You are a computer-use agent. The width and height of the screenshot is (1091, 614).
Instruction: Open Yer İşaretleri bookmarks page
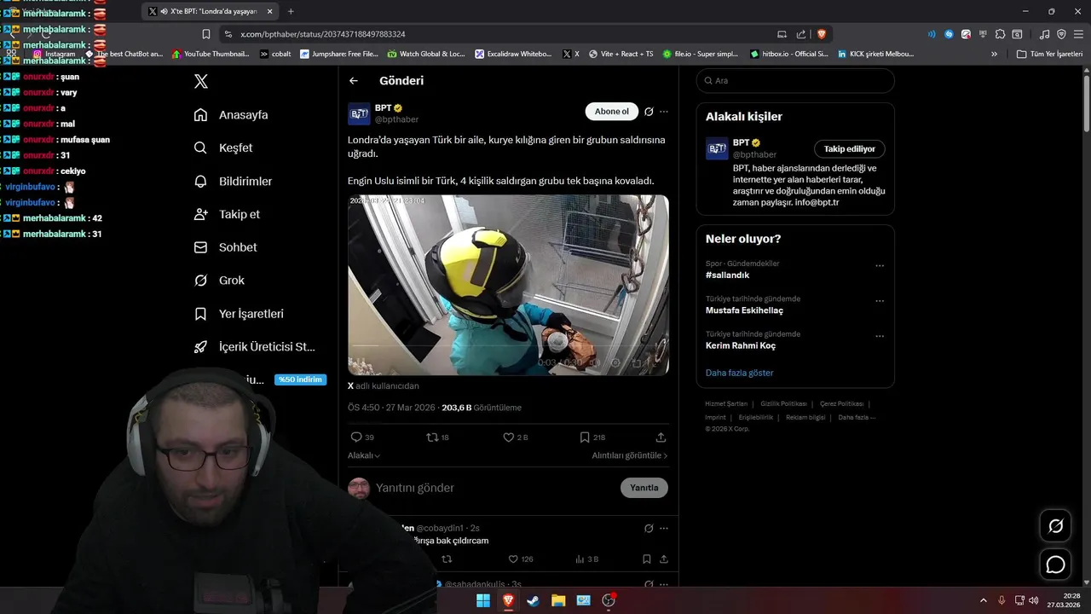coord(239,314)
